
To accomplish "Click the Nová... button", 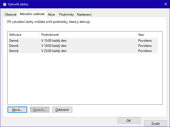I will click(x=17, y=110).
